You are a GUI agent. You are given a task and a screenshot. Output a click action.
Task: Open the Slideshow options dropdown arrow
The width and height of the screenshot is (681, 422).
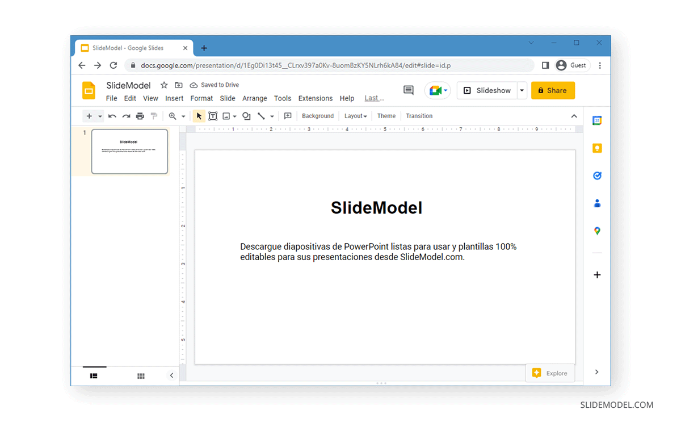pos(521,90)
